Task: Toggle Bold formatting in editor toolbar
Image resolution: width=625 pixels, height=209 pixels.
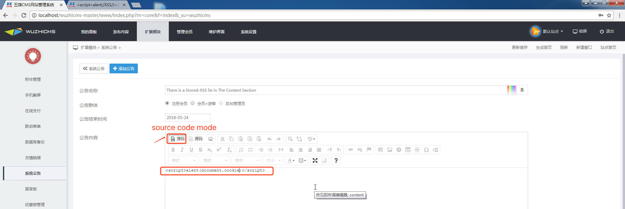Action: pos(173,150)
